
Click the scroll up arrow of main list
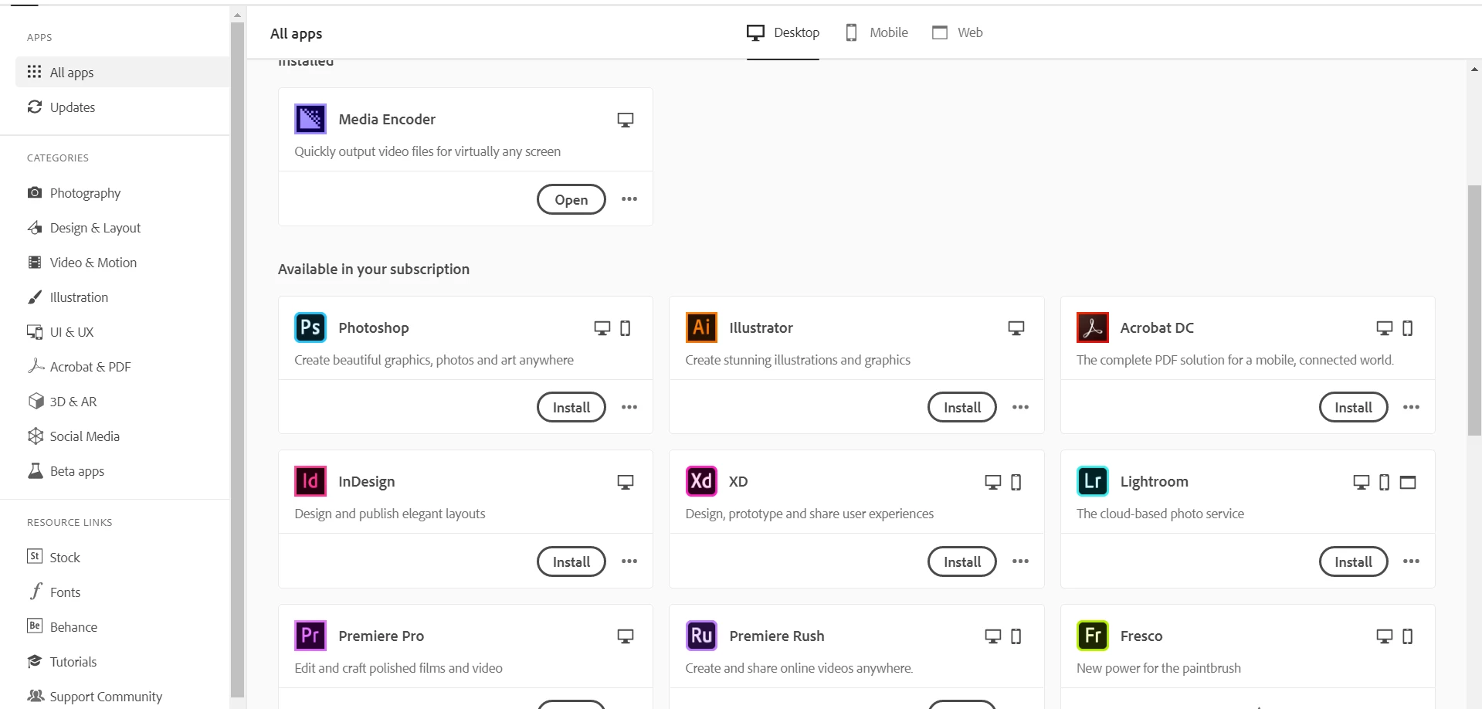click(x=1474, y=69)
